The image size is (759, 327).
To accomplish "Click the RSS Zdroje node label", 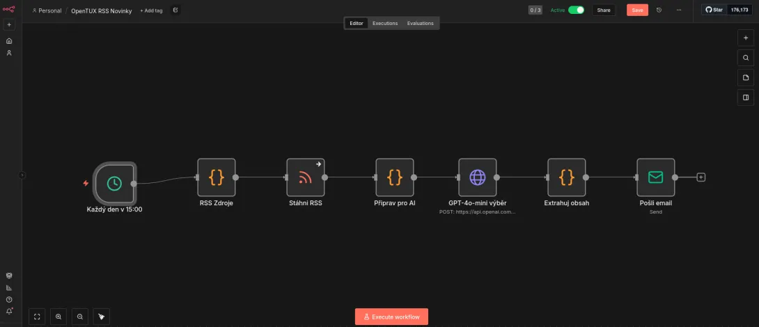I will pyautogui.click(x=217, y=203).
